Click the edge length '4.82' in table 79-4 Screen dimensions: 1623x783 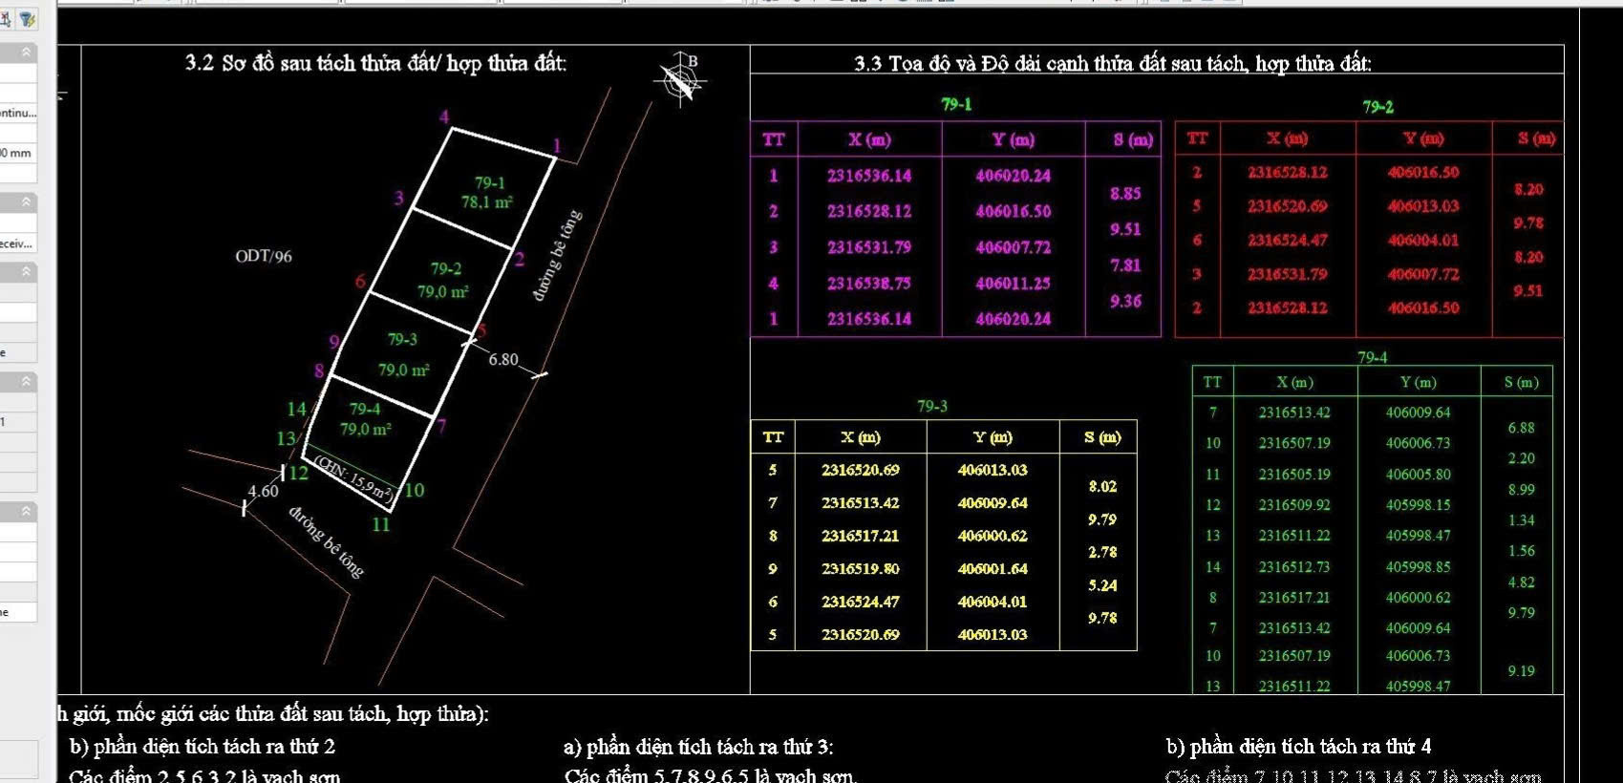pyautogui.click(x=1521, y=582)
